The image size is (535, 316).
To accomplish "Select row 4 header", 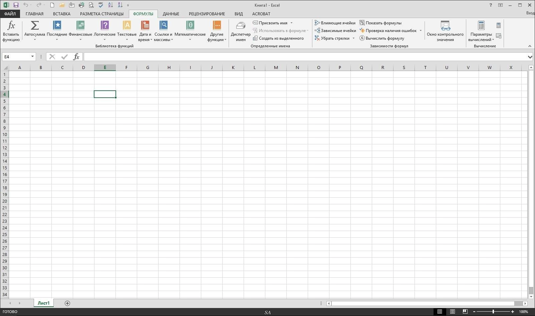I will coord(4,94).
